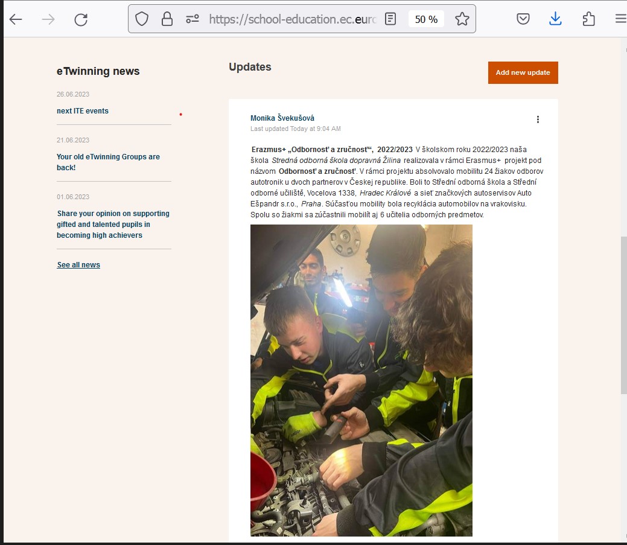Viewport: 627px width, 545px height.
Task: Open the tracking protection shield icon
Action: click(142, 19)
